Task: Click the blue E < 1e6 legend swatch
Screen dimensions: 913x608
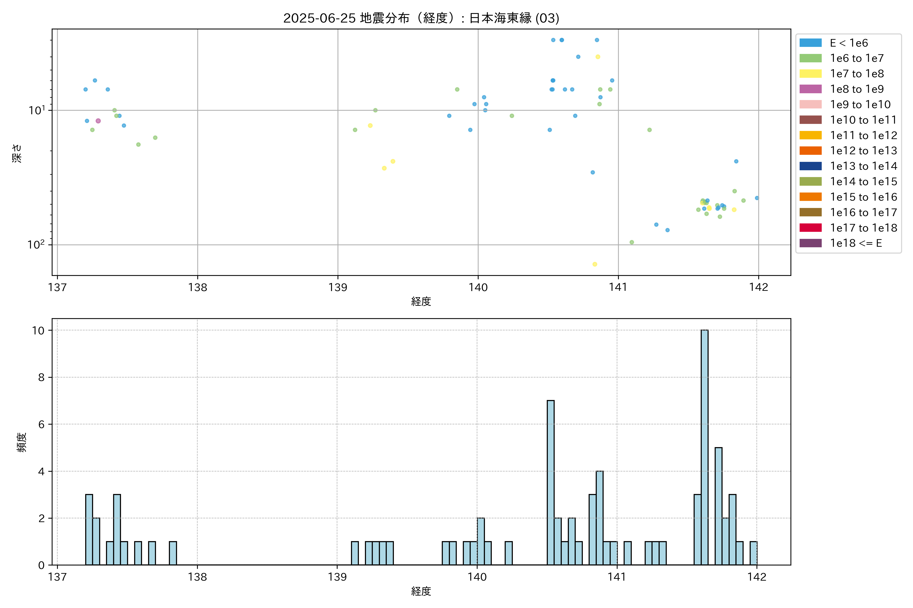Action: click(810, 43)
